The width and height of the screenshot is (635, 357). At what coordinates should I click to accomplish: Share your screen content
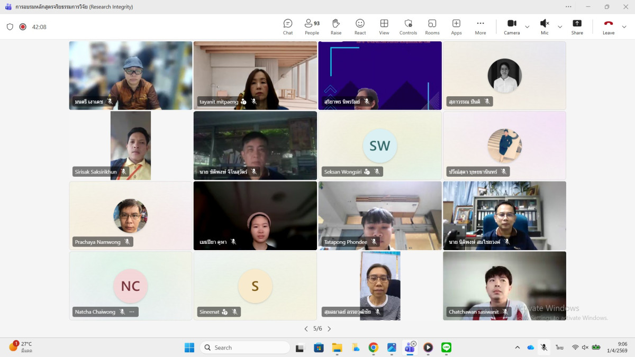coord(577,26)
